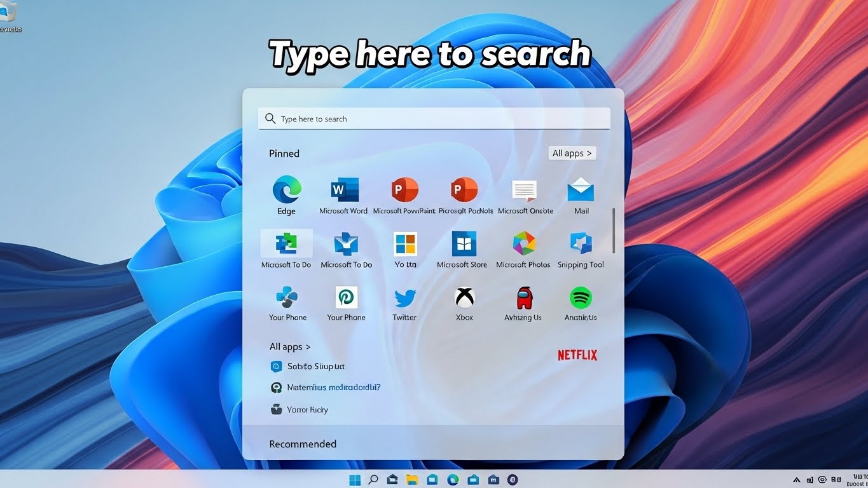Open the PowerPoint icon labeled "Picrosoft PocNots"

click(465, 196)
